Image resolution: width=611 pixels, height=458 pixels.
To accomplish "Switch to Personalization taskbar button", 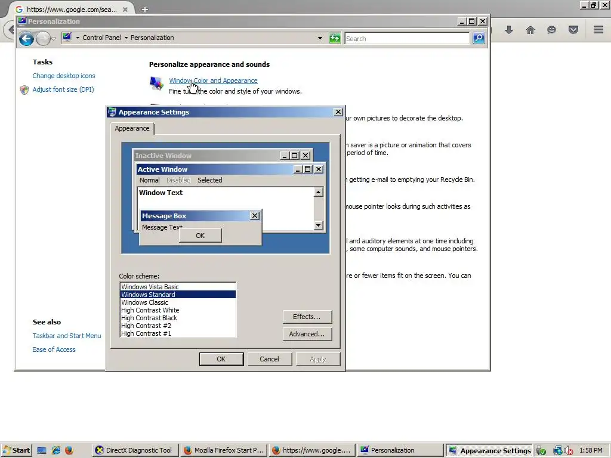I will pyautogui.click(x=400, y=451).
